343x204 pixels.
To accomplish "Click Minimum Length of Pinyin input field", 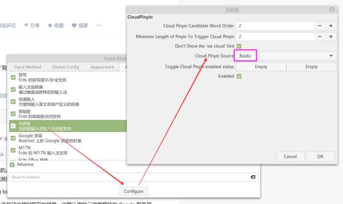I will (x=275, y=37).
